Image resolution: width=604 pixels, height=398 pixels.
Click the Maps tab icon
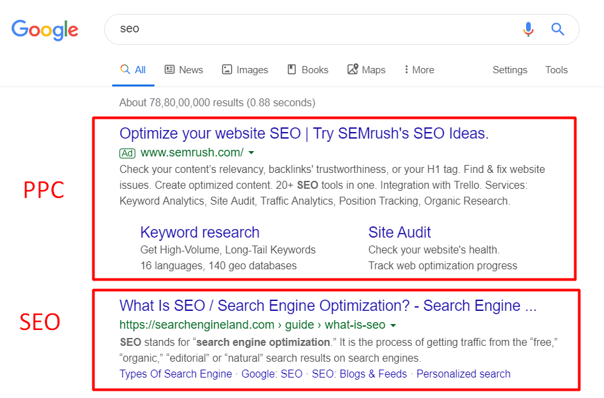coord(352,69)
